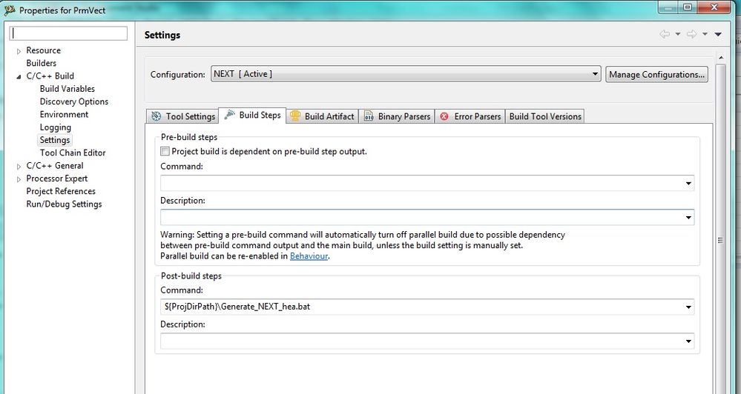Minimize the Properties window
Viewport: 741px width, 394px height.
point(668,7)
